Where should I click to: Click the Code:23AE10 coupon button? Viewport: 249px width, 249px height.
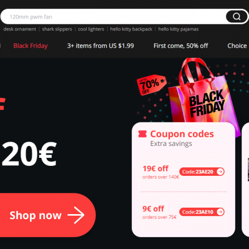point(202,212)
